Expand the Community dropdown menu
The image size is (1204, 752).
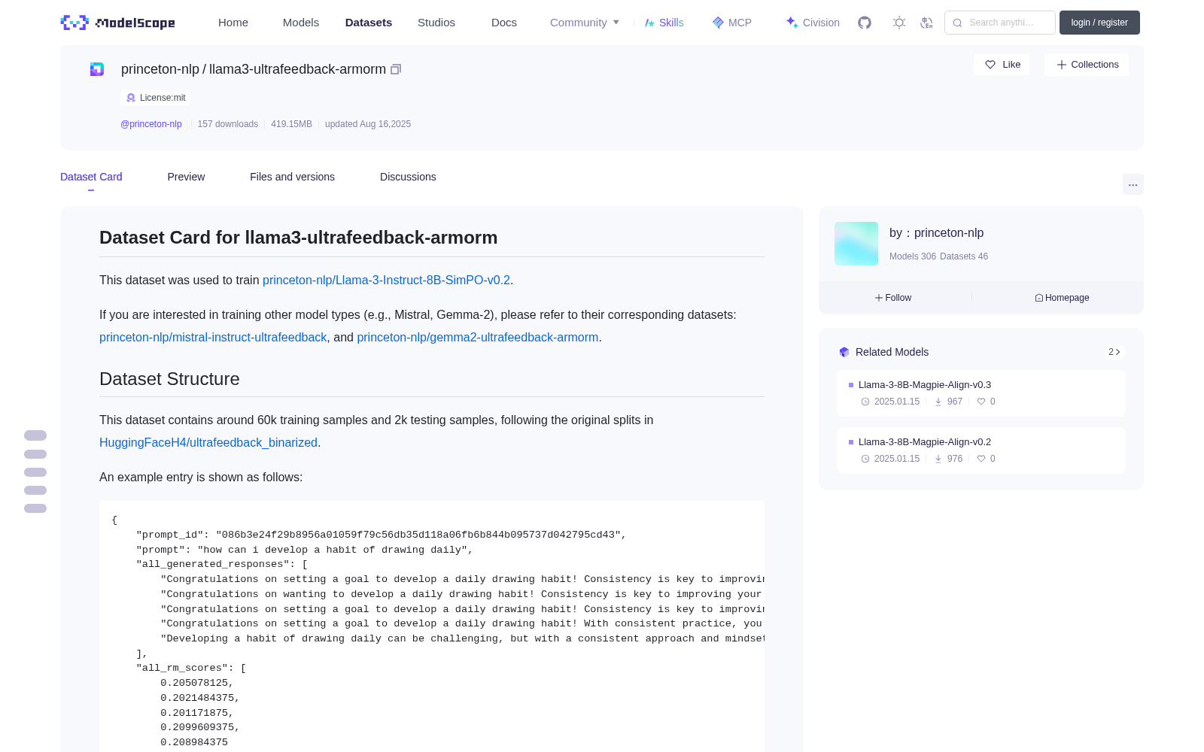(x=585, y=23)
